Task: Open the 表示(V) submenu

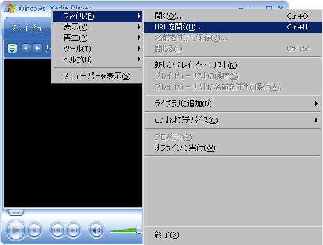Action: click(98, 27)
